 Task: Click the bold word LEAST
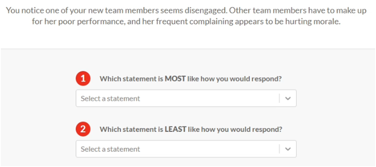(176, 129)
